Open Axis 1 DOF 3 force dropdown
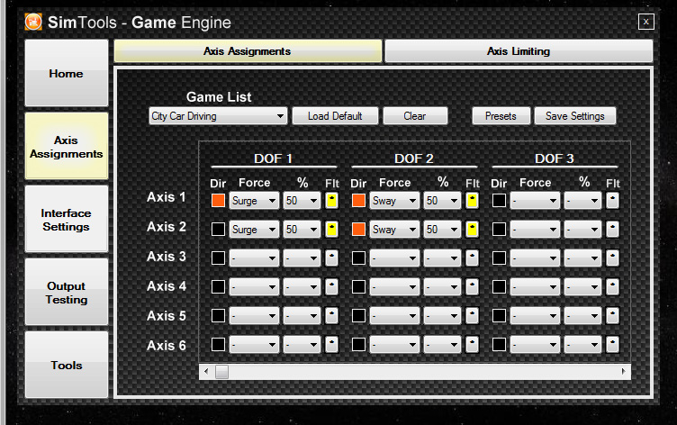 [x=535, y=201]
